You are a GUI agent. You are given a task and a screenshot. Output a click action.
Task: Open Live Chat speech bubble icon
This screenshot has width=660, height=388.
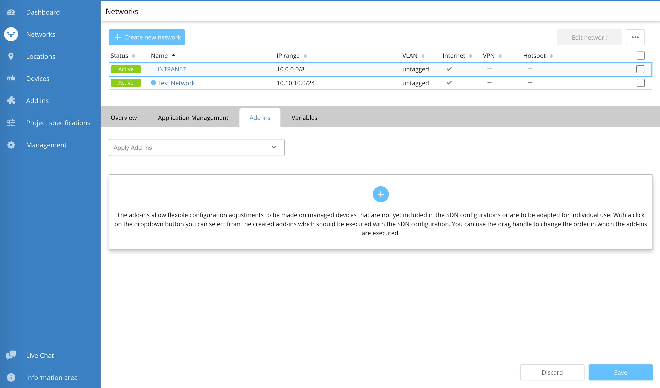tap(11, 355)
